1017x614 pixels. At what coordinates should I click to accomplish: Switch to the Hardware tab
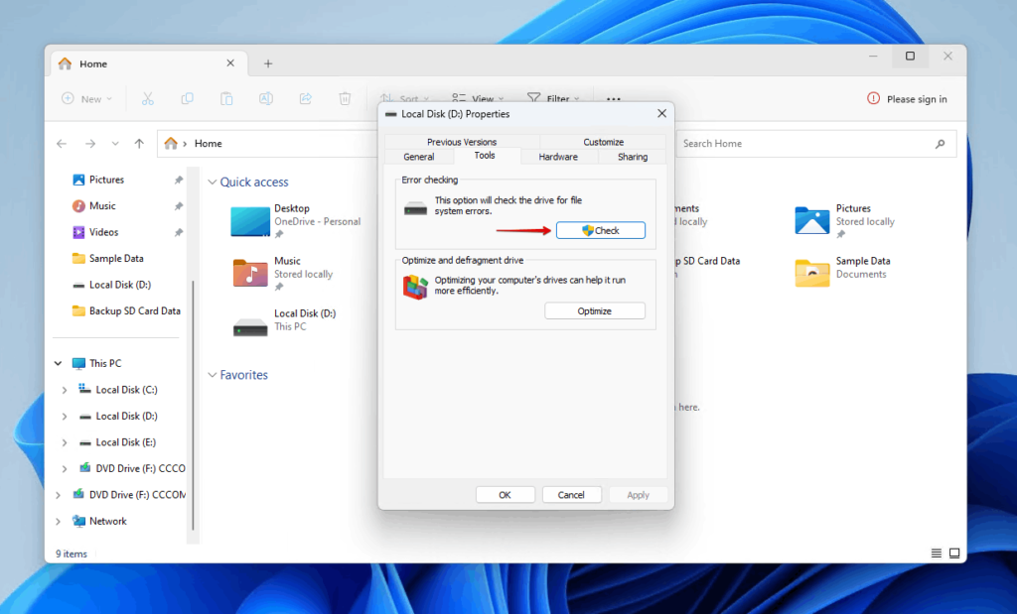point(558,156)
